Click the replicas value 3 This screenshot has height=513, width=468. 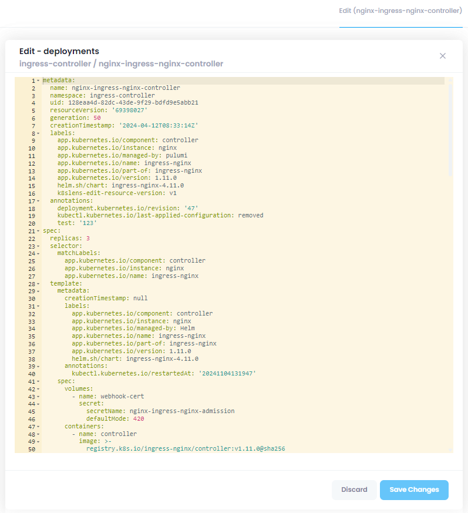(x=88, y=239)
